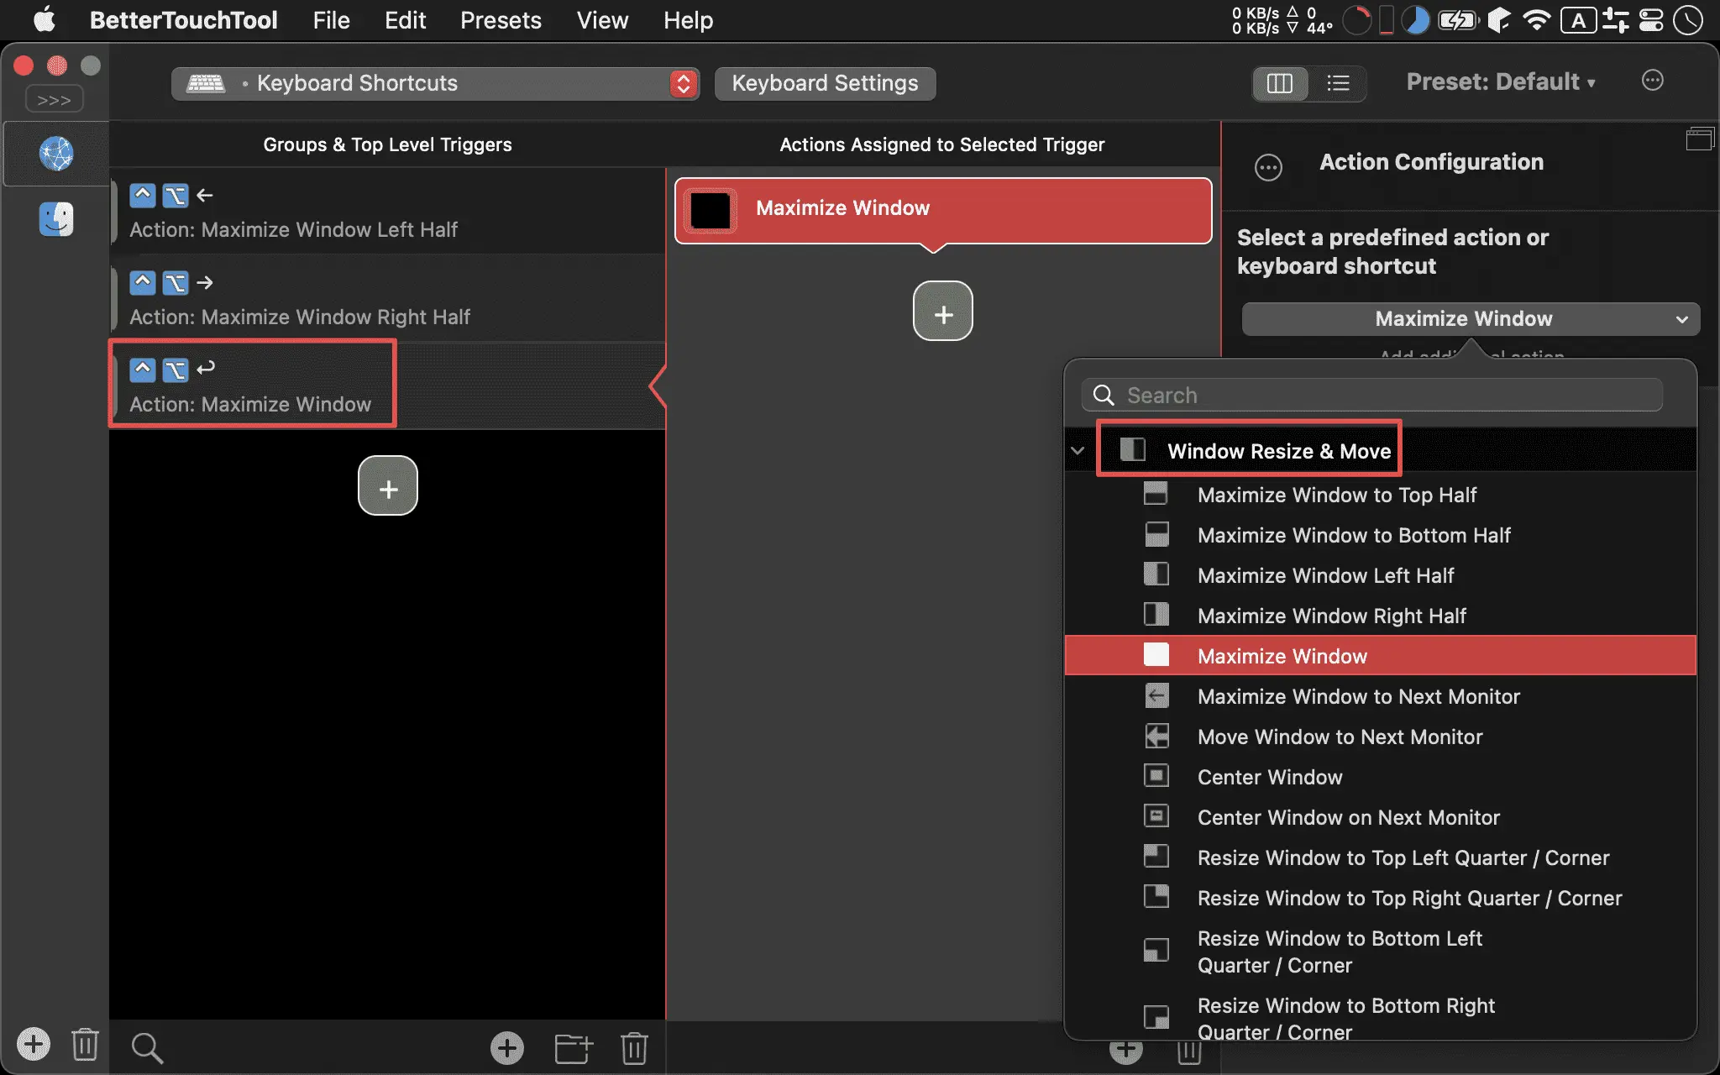This screenshot has width=1720, height=1075.
Task: Open the Presets menu
Action: point(501,20)
